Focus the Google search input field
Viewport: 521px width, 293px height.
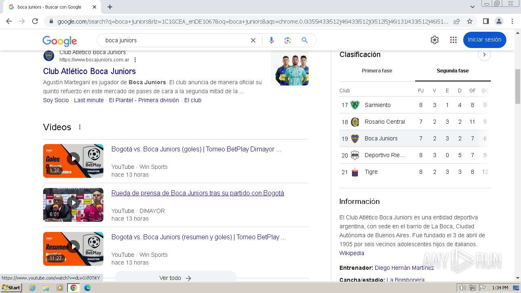(175, 40)
